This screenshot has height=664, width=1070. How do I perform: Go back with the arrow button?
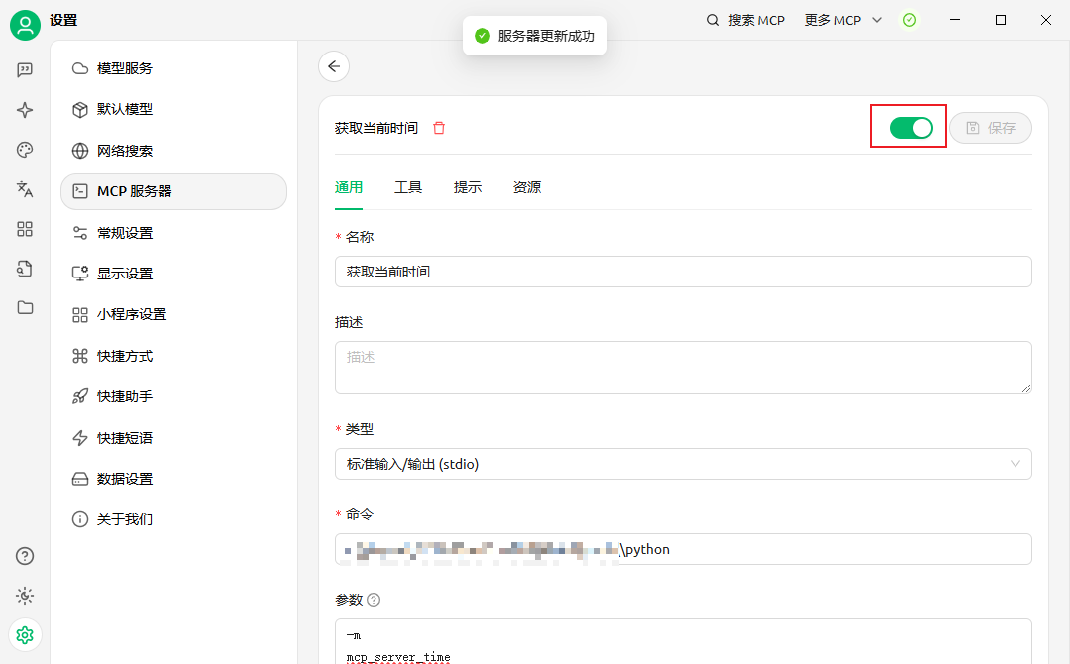point(334,66)
